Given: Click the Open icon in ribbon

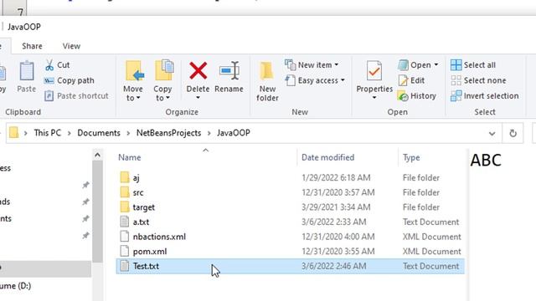Looking at the screenshot, I should 403,65.
